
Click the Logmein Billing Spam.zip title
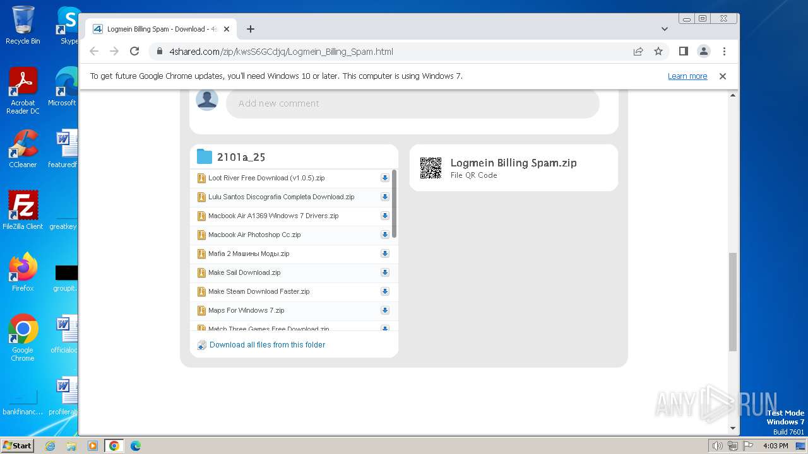coord(513,163)
